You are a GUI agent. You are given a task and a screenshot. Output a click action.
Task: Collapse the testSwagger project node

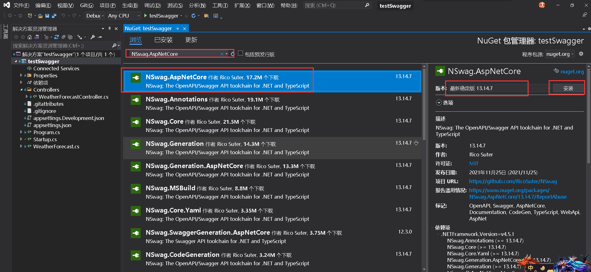(x=16, y=61)
